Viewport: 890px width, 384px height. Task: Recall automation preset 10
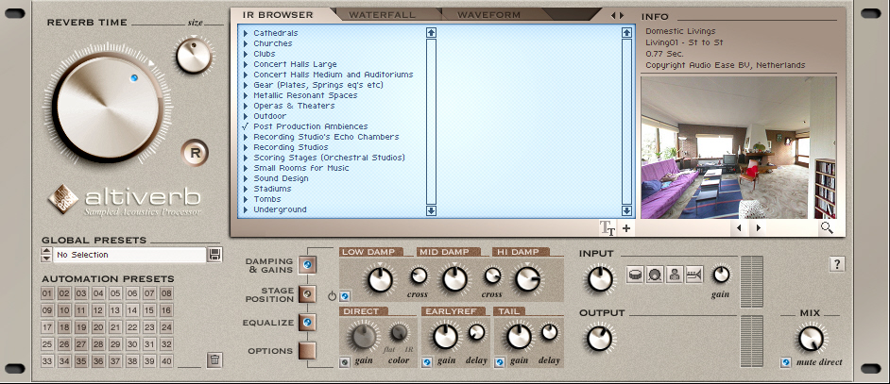click(64, 310)
